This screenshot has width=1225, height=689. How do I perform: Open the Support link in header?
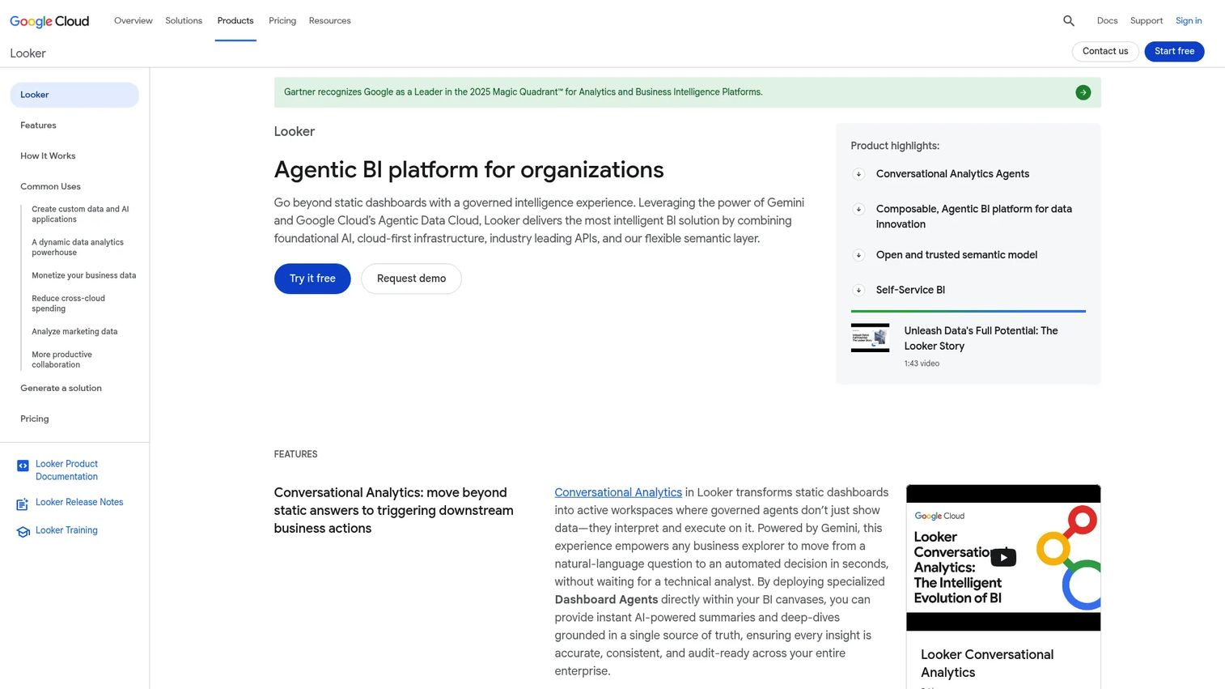1147,21
